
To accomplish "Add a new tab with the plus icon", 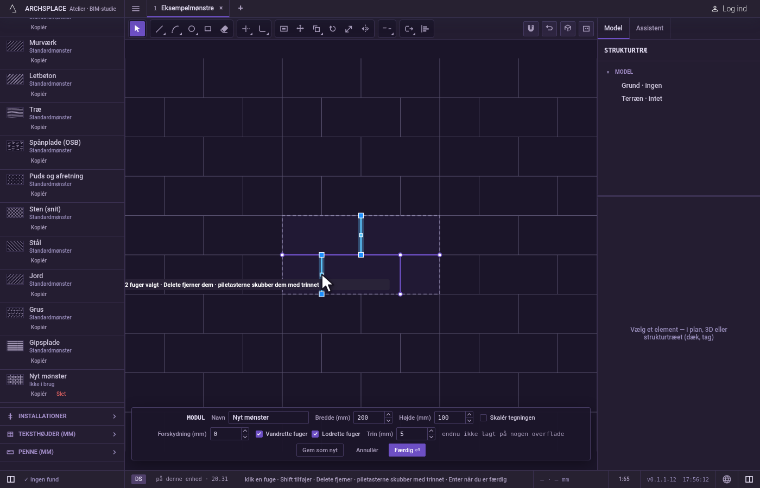I will click(x=240, y=8).
